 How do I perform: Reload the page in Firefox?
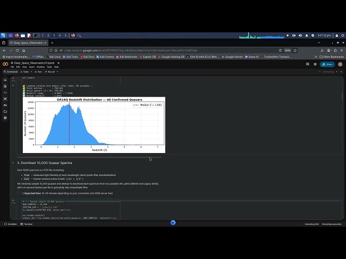[x=17, y=50]
